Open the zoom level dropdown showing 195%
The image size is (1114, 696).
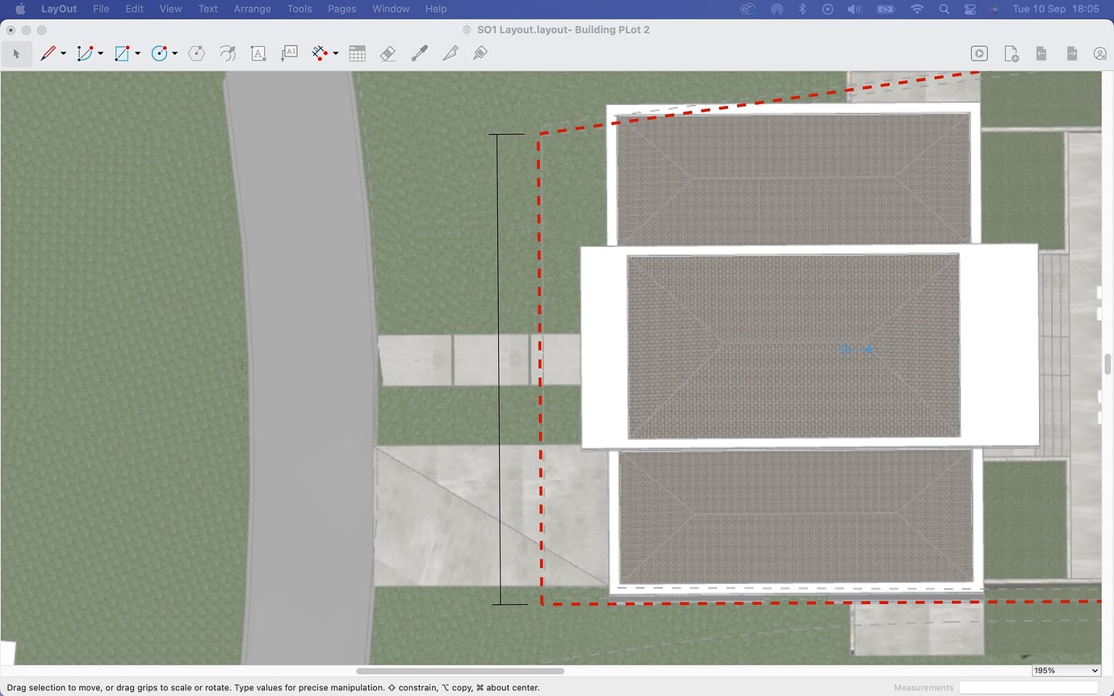coord(1065,670)
